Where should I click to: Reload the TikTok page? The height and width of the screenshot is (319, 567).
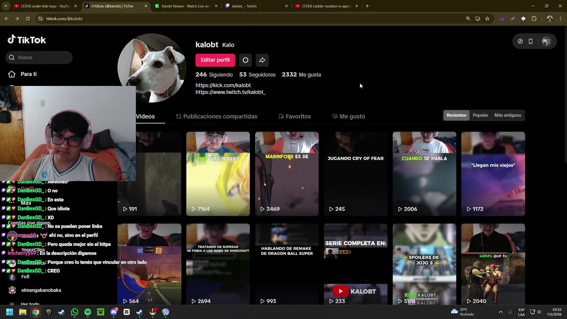click(x=27, y=19)
